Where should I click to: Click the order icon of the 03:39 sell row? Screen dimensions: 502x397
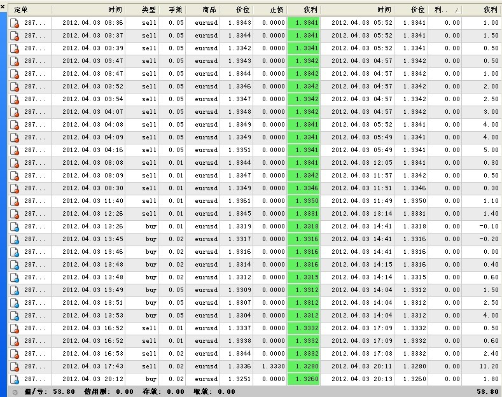click(15, 48)
